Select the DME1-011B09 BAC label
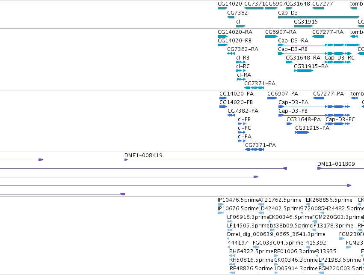Image resolution: width=364 pixels, height=275 pixels. 336,164
